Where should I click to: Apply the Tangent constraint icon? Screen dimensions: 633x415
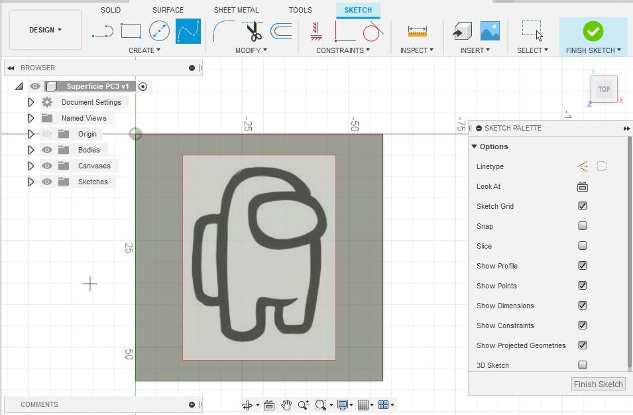click(373, 31)
